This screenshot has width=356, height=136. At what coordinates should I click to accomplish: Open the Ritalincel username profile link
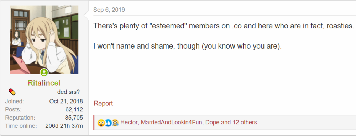(x=44, y=83)
